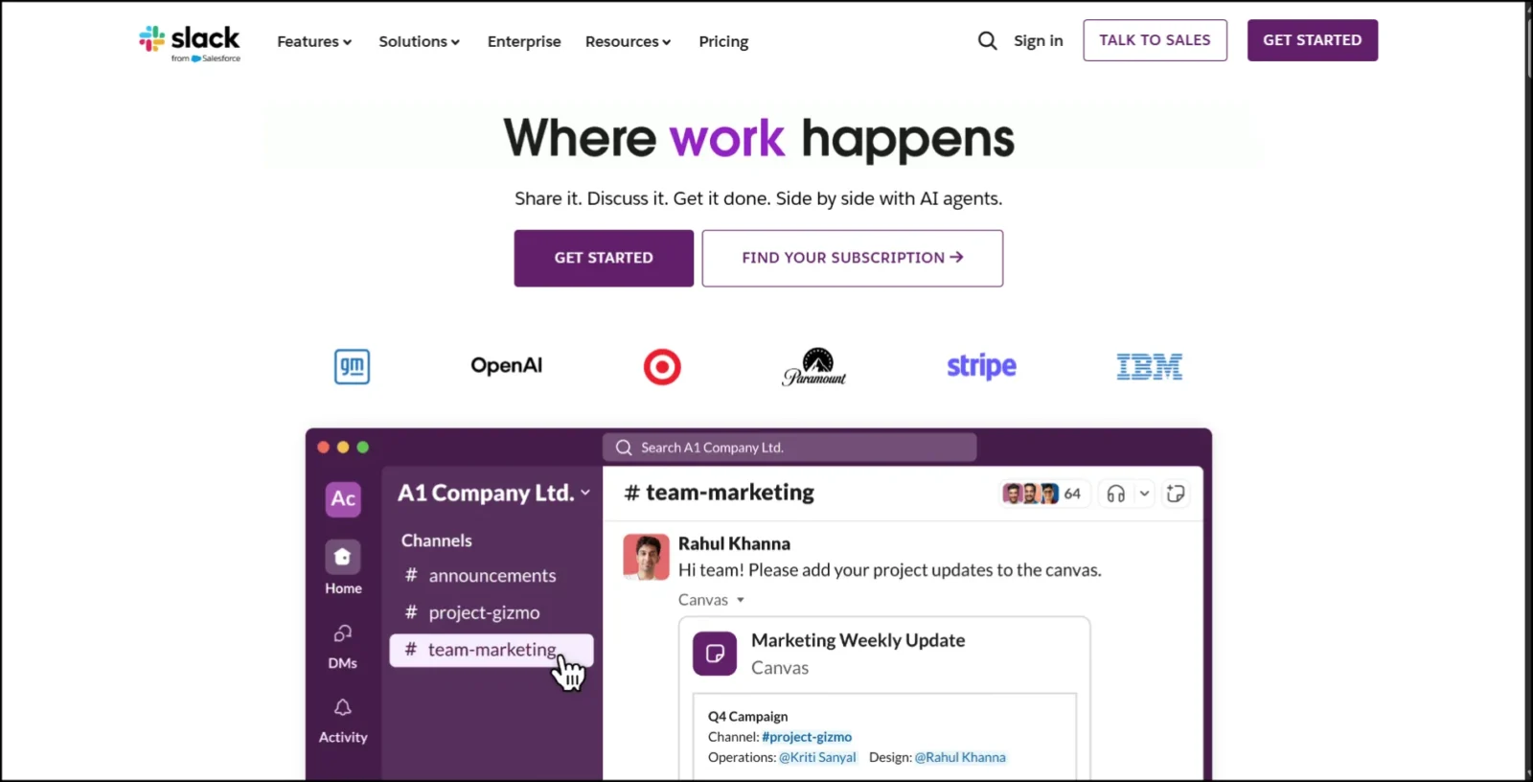Open FIND YOUR SUBSCRIPTION
The height and width of the screenshot is (782, 1533).
click(x=852, y=258)
